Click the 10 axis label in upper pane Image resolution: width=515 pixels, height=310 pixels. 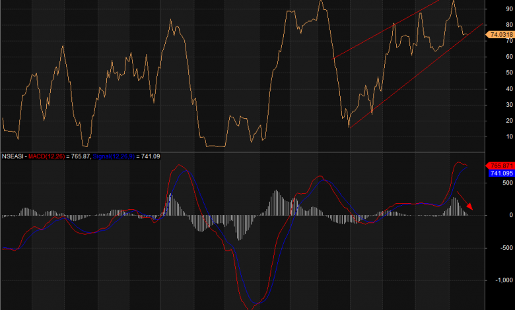[x=510, y=137]
